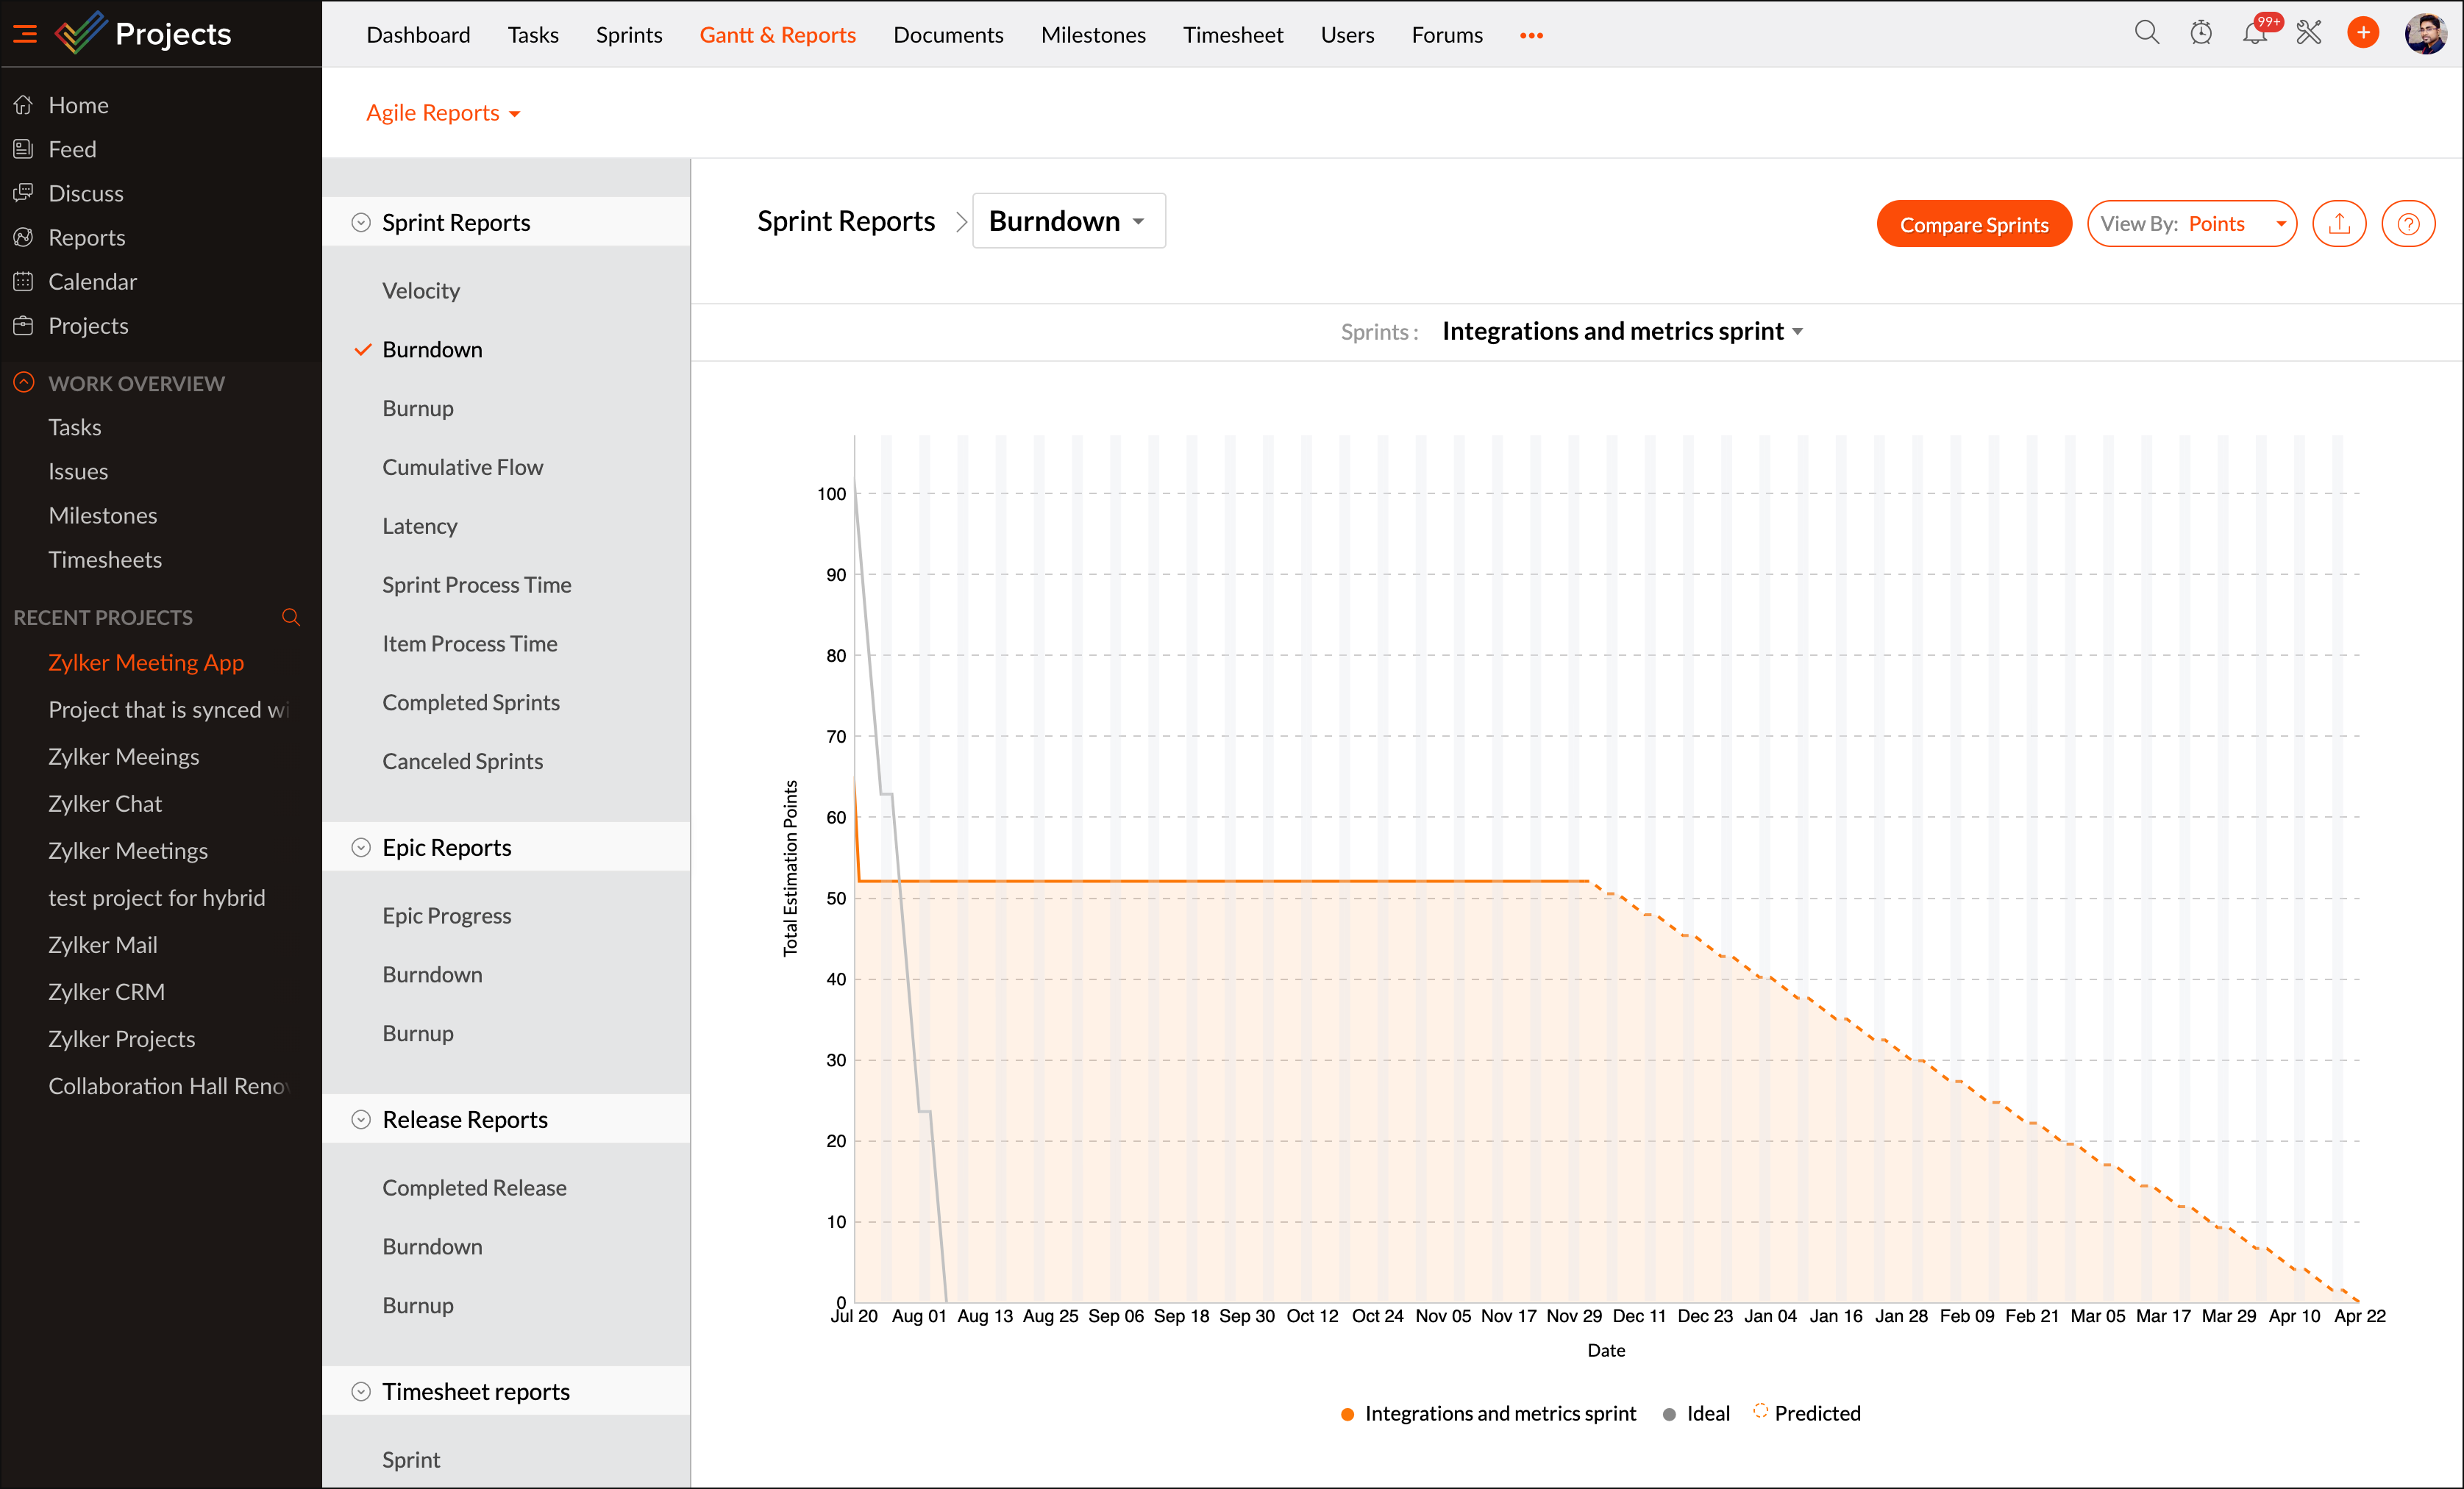Viewport: 2464px width, 1489px height.
Task: Open the help question mark icon
Action: pyautogui.click(x=2408, y=224)
